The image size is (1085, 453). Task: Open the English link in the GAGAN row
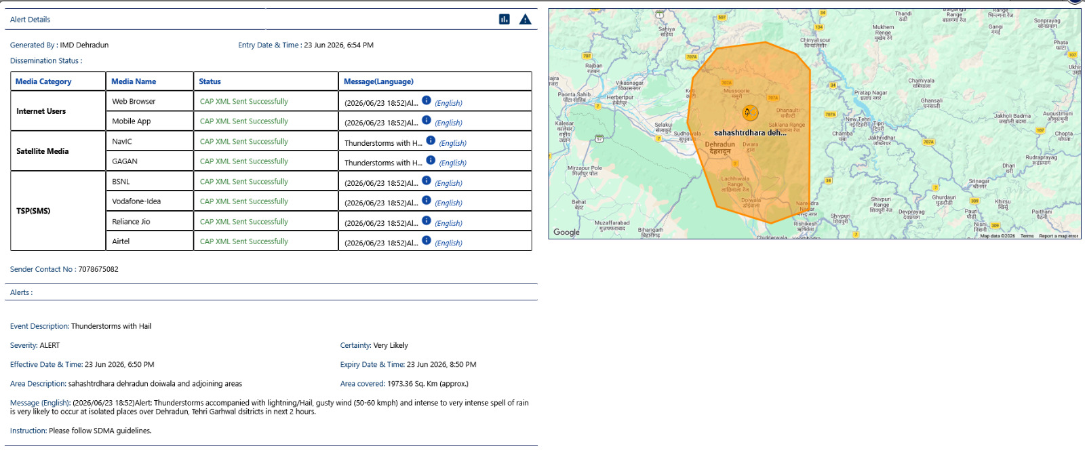[452, 163]
